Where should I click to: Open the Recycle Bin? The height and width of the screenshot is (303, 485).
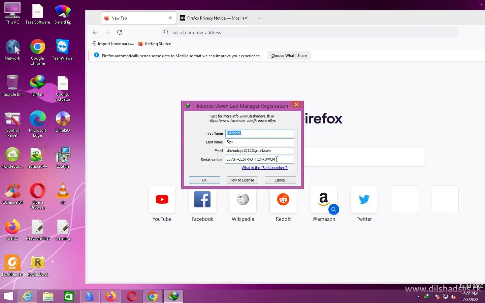tap(12, 86)
